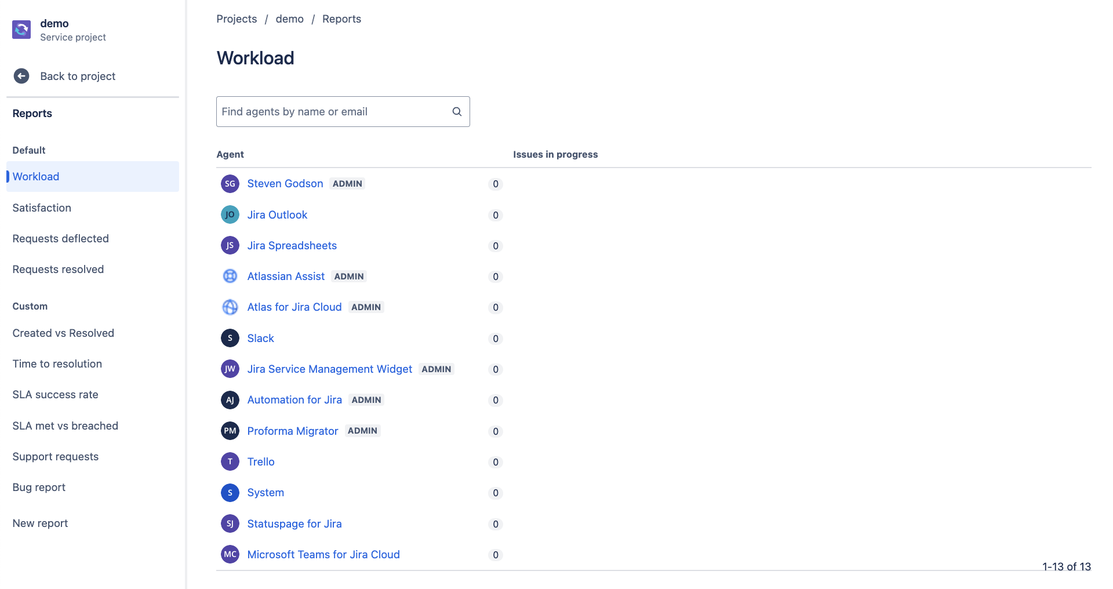1113x589 pixels.
Task: Open the Satisfaction report
Action: [42, 208]
